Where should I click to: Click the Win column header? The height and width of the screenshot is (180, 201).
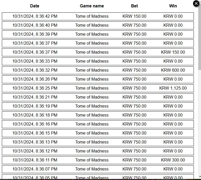tap(173, 6)
